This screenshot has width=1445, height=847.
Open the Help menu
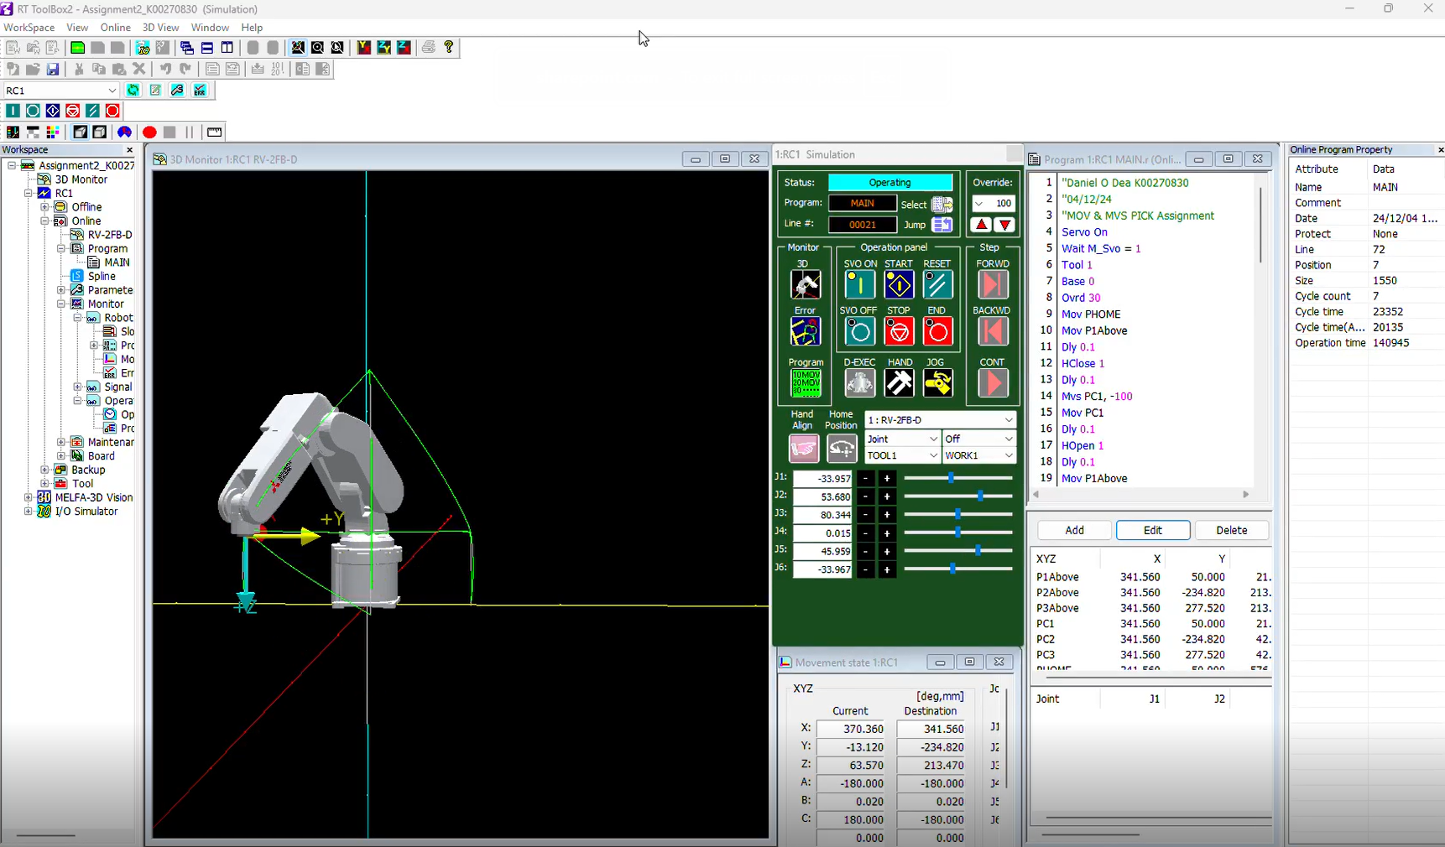pos(252,28)
